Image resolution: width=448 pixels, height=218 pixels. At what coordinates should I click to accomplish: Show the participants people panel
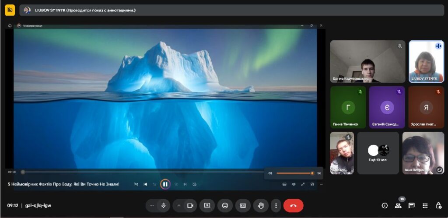pyautogui.click(x=398, y=205)
